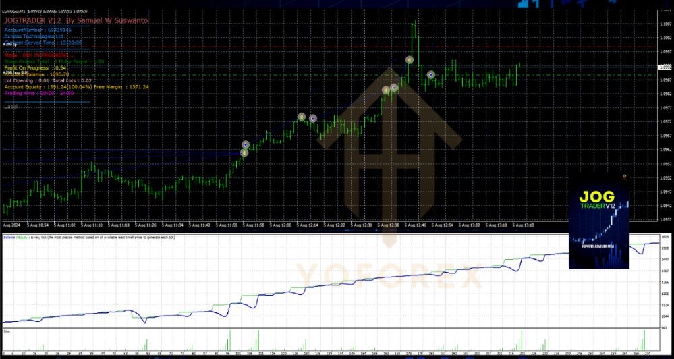Click the highest trade marker below the price spike
The width and height of the screenshot is (674, 359).
(410, 60)
